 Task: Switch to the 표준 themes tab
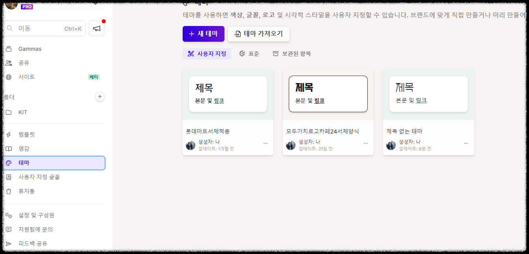(249, 53)
